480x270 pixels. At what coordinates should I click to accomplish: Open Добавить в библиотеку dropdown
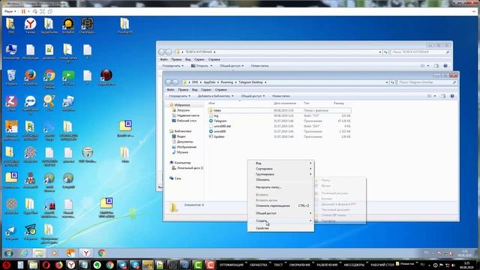coord(215,96)
